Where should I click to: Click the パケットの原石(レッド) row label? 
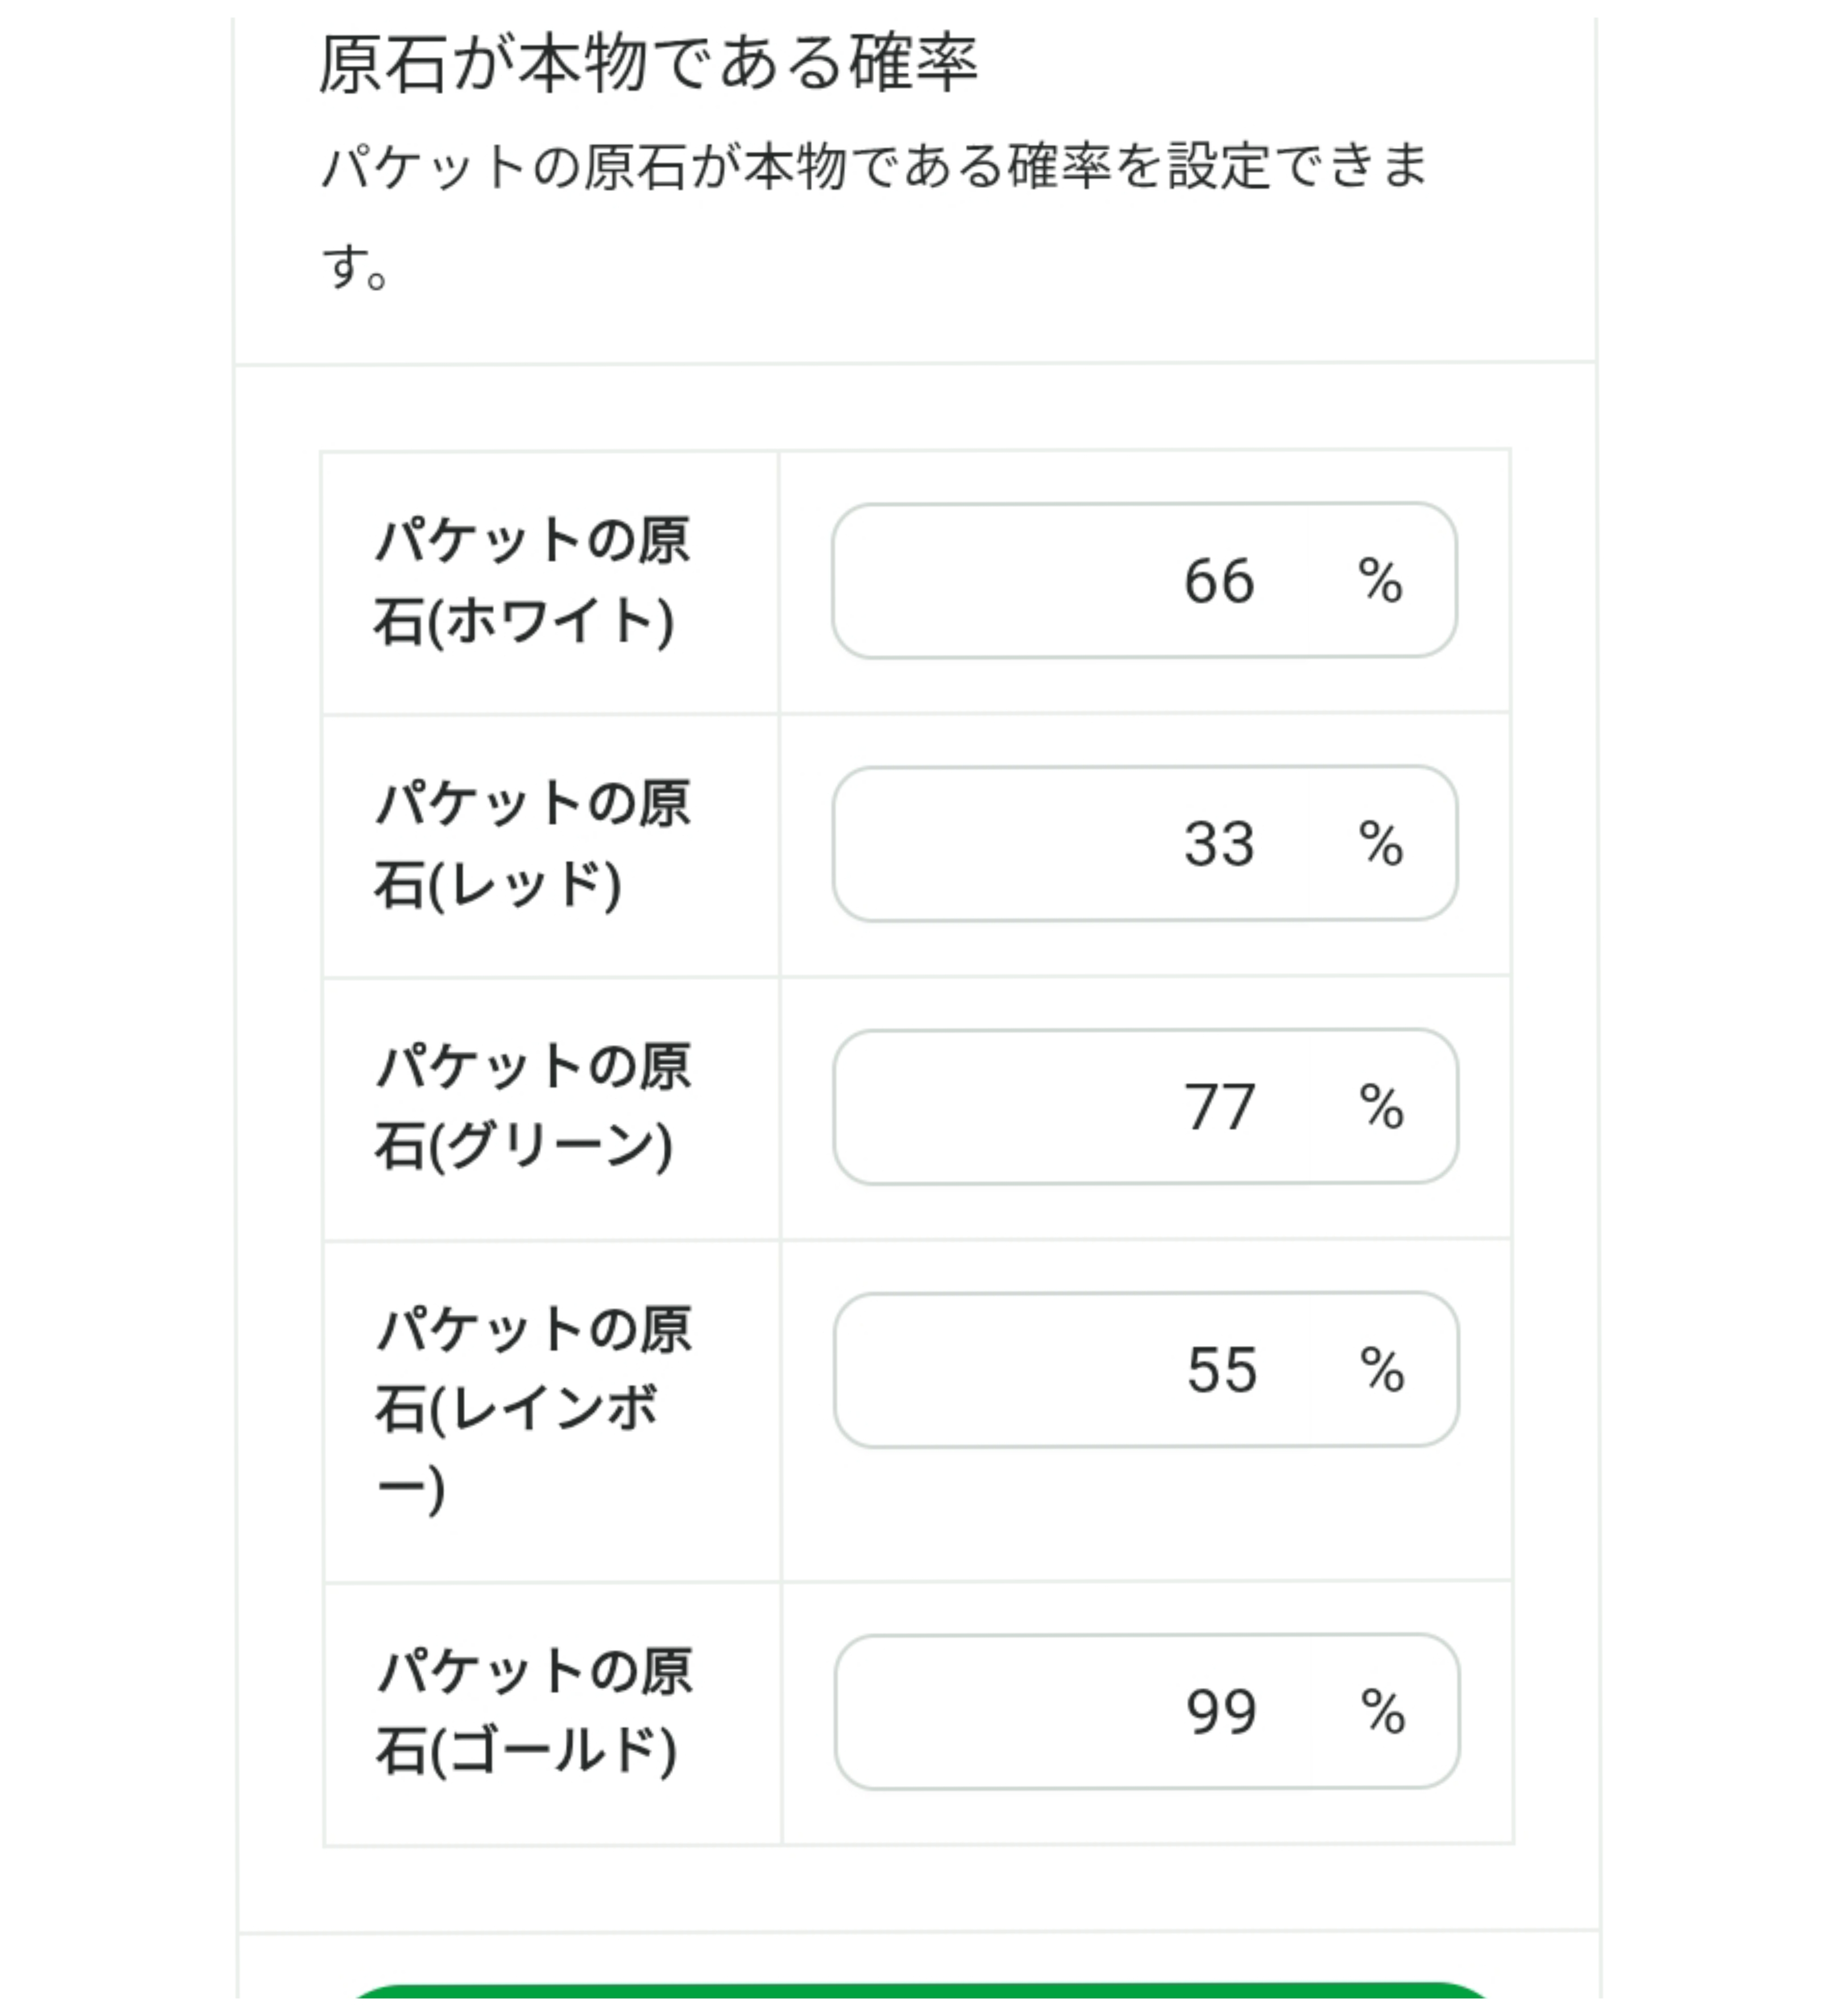coord(532,844)
